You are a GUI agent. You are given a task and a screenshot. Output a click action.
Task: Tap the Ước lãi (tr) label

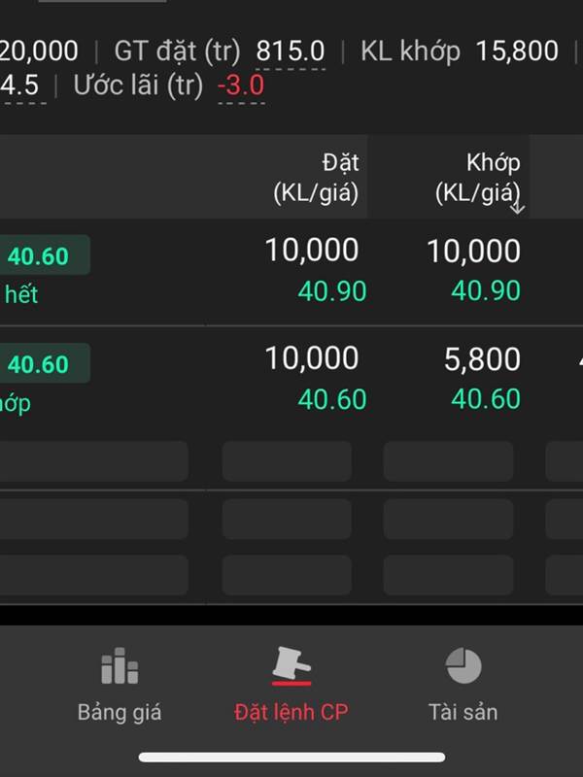tap(138, 85)
